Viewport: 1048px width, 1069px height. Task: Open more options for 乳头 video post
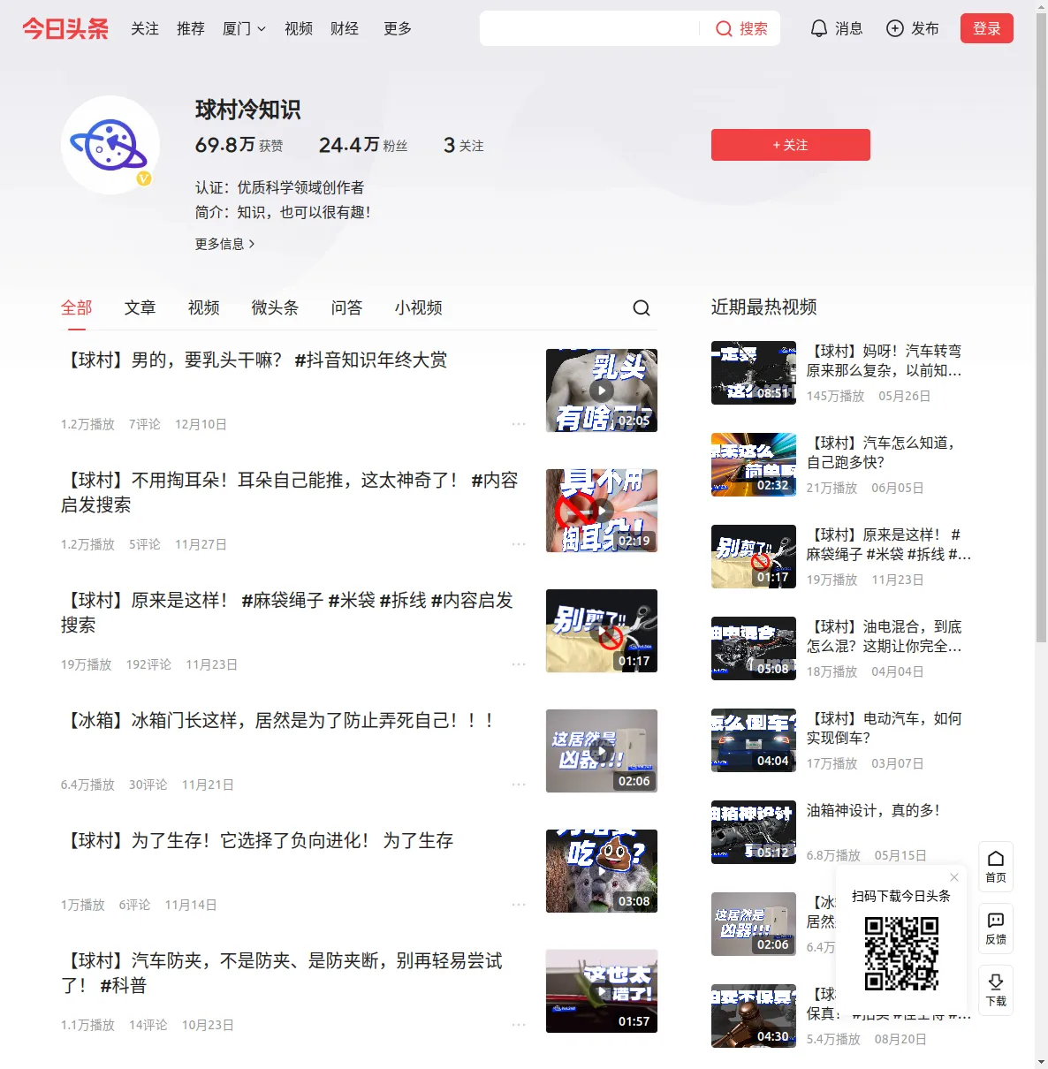tap(519, 424)
